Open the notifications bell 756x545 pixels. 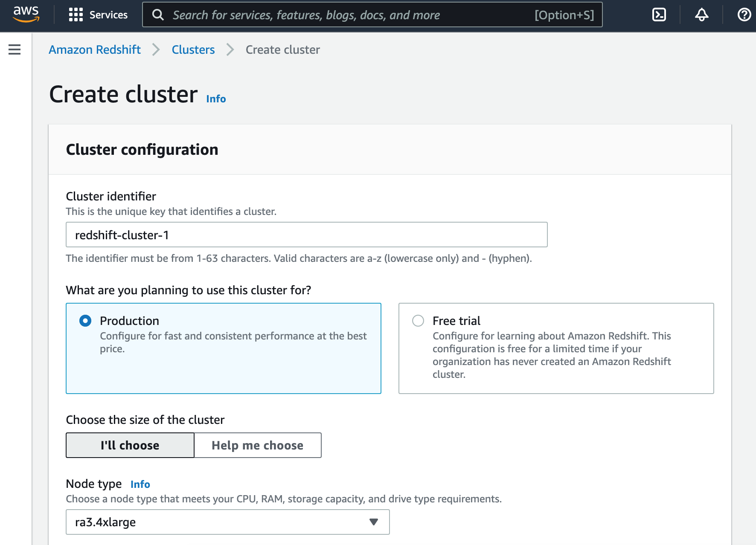tap(701, 14)
